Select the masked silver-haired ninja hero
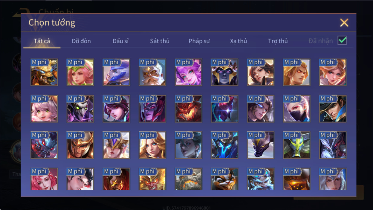373x210 pixels. [297, 109]
